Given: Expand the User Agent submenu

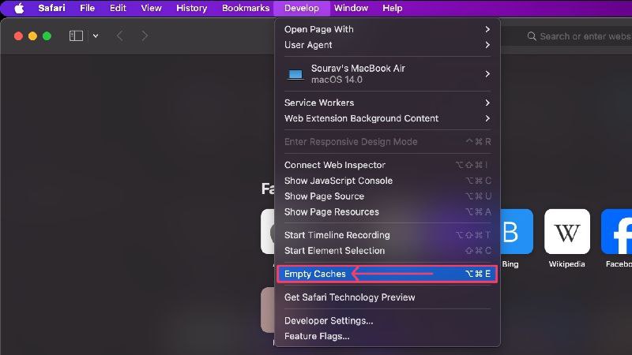Looking at the screenshot, I should pyautogui.click(x=387, y=45).
